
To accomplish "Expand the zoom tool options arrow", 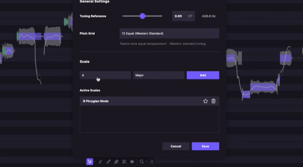I will (146, 162).
